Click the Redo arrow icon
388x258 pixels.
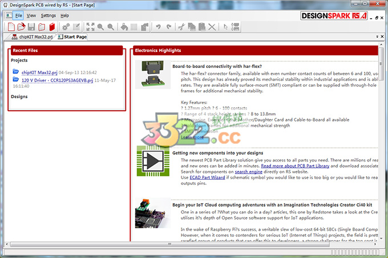click(x=169, y=27)
